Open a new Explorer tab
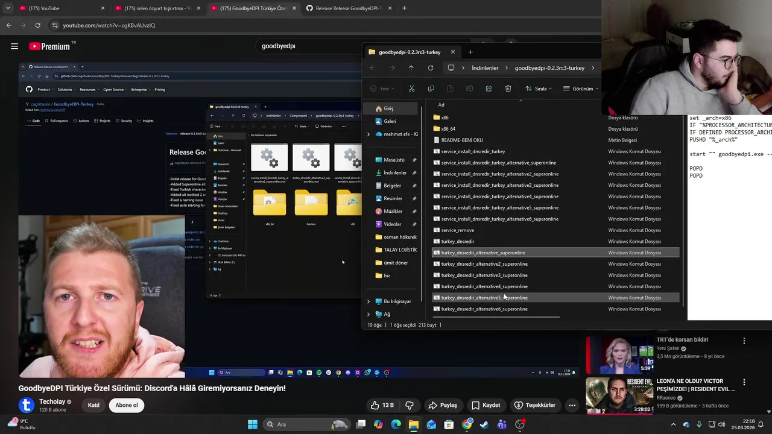This screenshot has width=772, height=434. tap(470, 52)
